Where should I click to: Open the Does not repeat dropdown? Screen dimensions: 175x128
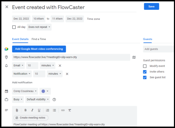click(x=39, y=27)
